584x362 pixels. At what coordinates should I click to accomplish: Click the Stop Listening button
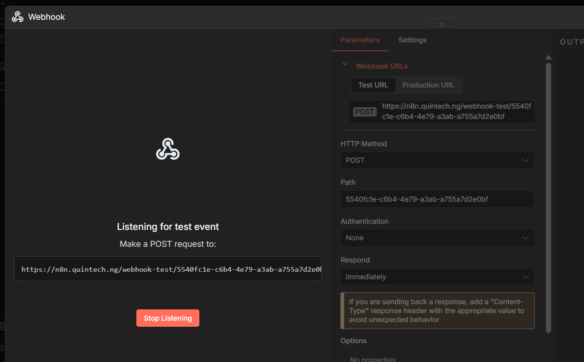(167, 318)
